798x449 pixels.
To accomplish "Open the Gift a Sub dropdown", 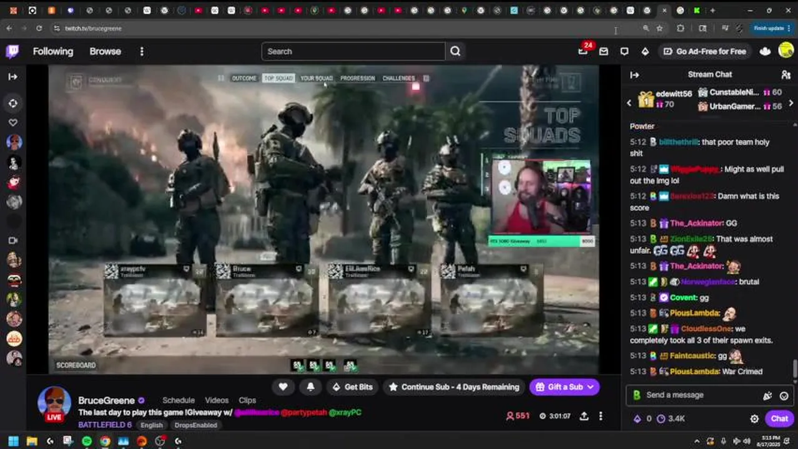I will click(x=564, y=387).
